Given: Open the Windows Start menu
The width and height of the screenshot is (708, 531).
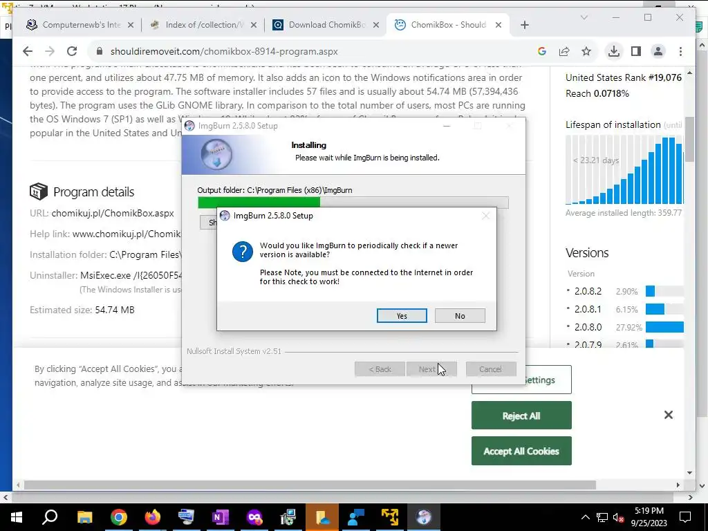Looking at the screenshot, I should click(17, 517).
